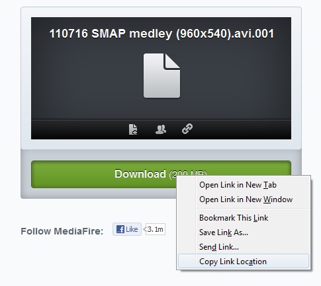The height and width of the screenshot is (286, 321).
Task: Click the black icon strip under preview
Action: pos(161,129)
